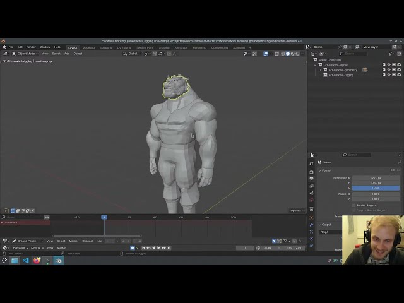Screen dimensions: 404x303
Task: Open the Global transform orientation dropdown
Action: [132, 54]
